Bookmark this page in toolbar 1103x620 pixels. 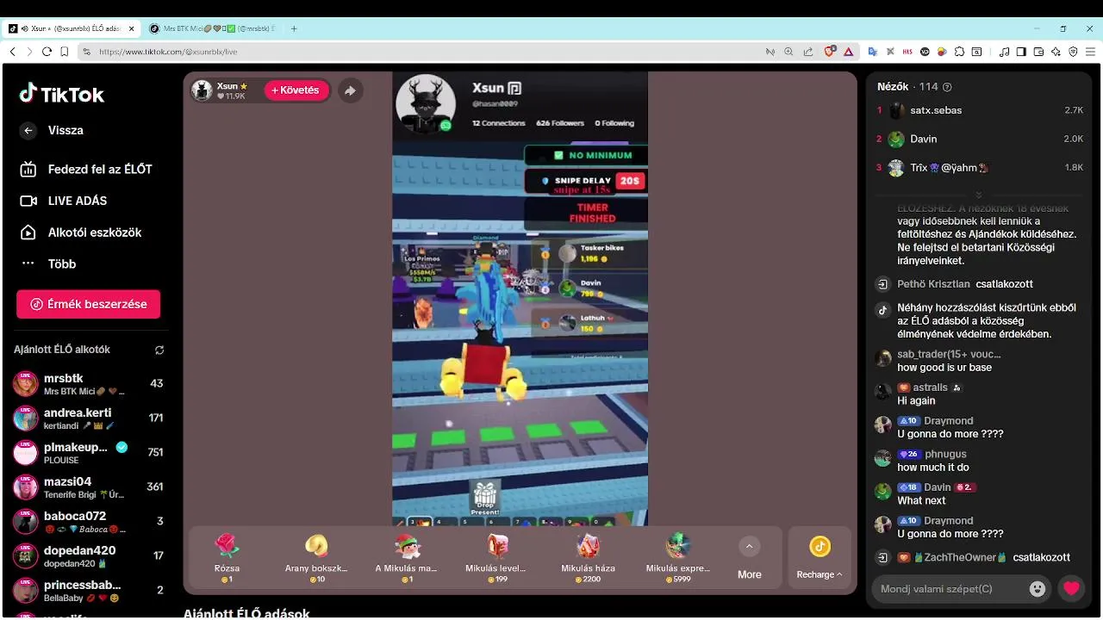click(65, 52)
